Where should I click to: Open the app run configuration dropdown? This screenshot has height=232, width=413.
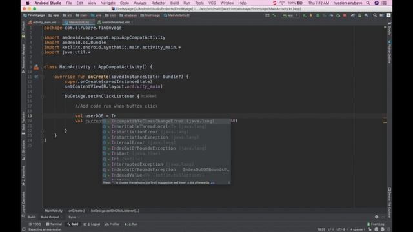coord(290,15)
